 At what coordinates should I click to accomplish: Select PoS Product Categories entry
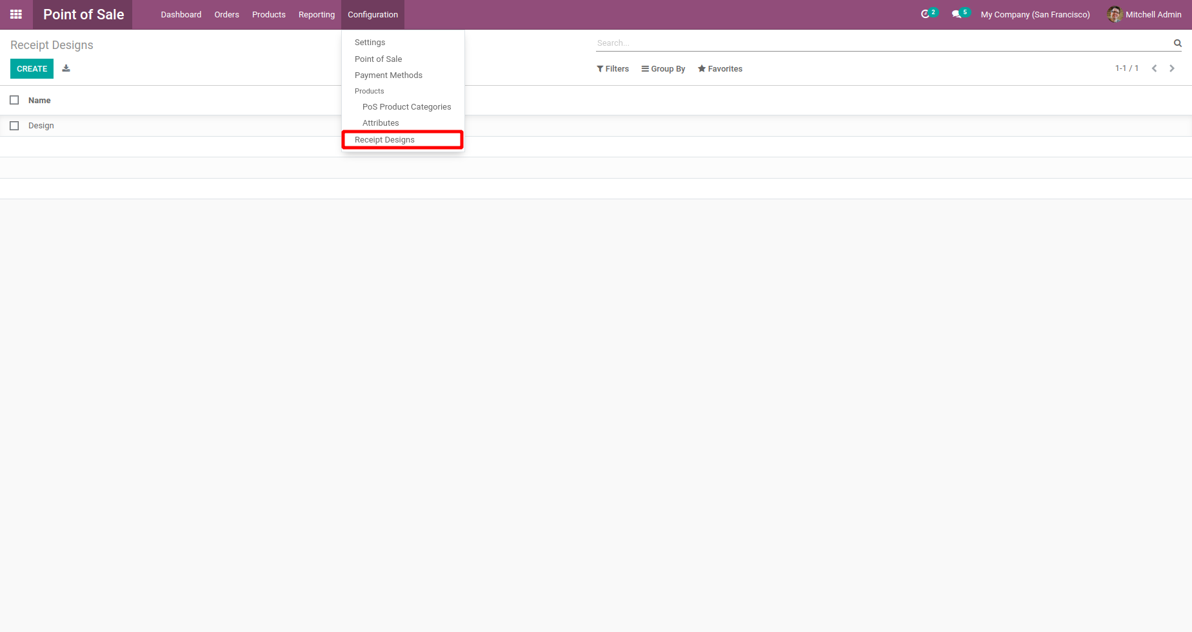click(406, 107)
